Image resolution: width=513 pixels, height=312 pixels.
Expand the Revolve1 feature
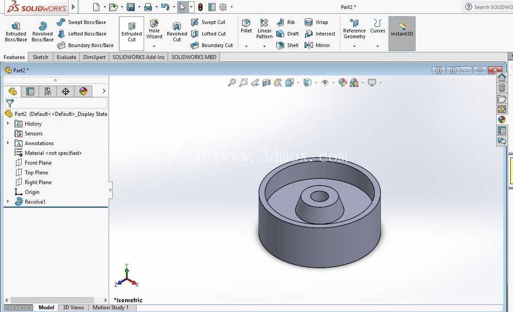8,201
